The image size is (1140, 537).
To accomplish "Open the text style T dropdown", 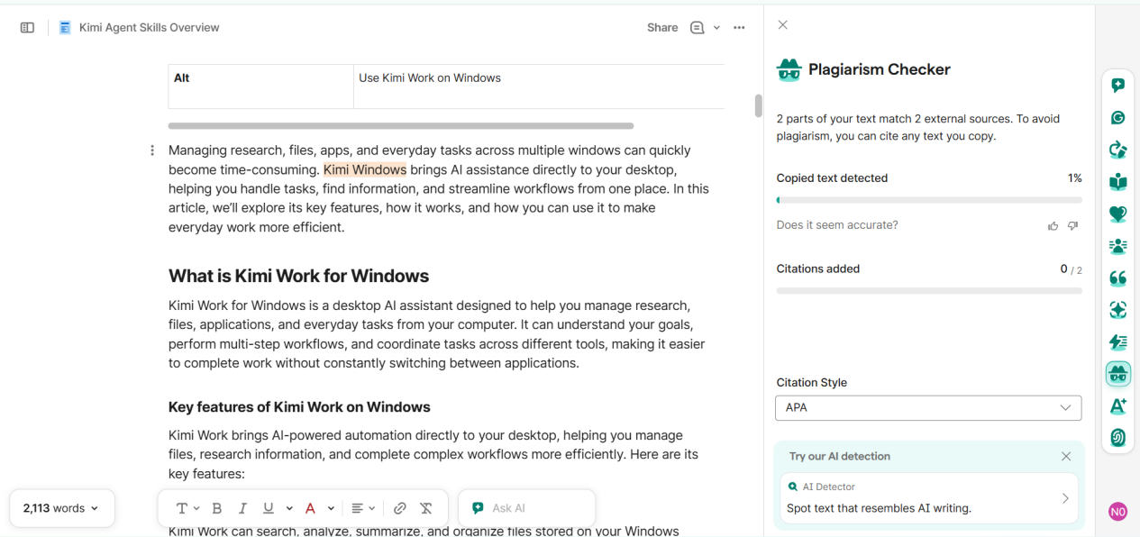I will (187, 508).
